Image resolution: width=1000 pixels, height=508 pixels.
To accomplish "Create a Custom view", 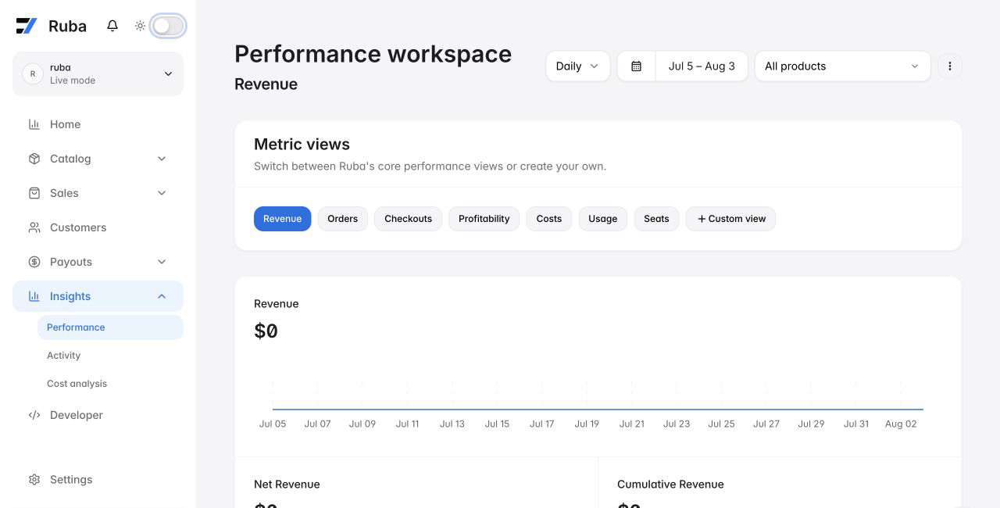I will 730,219.
